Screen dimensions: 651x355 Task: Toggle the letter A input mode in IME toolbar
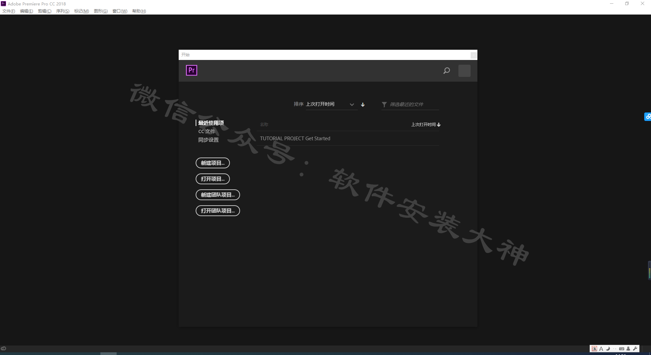(x=601, y=349)
